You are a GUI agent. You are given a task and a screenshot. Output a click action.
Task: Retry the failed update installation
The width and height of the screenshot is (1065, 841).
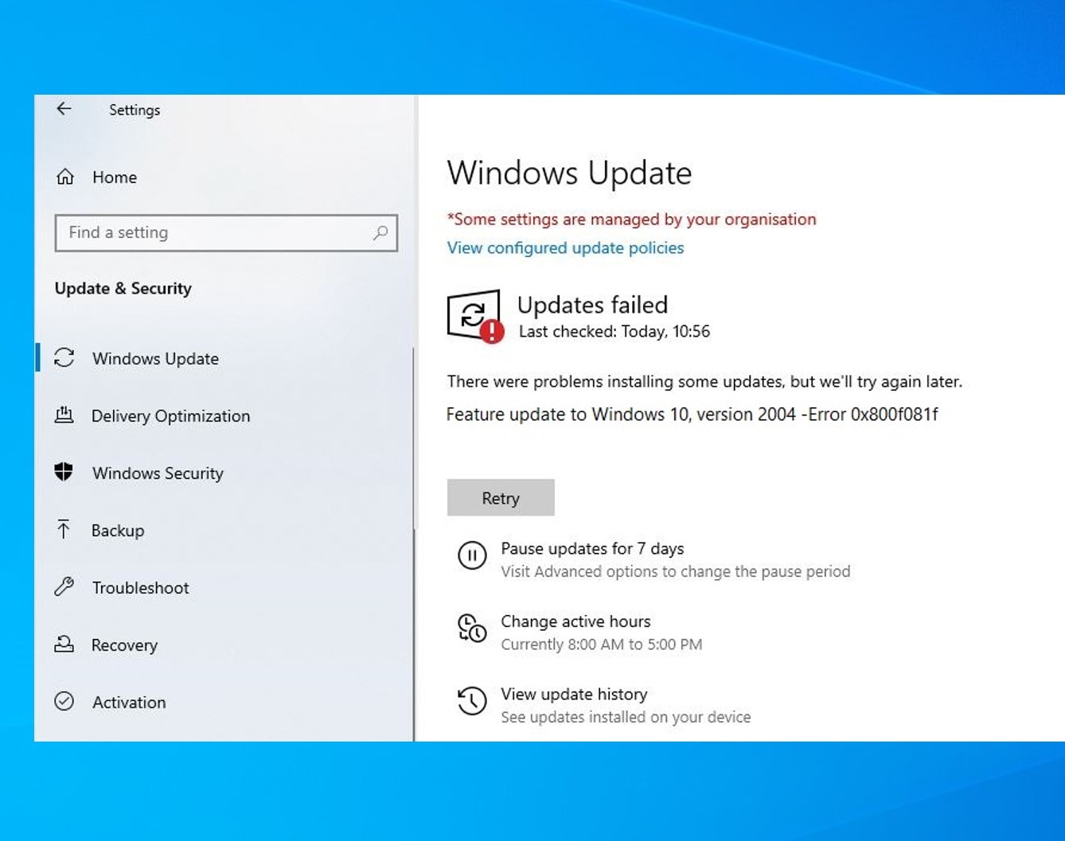[501, 497]
